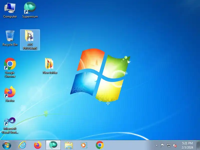Select the Microsoft Visual Studio shortcut
The height and width of the screenshot is (150, 200).
(x=10, y=125)
